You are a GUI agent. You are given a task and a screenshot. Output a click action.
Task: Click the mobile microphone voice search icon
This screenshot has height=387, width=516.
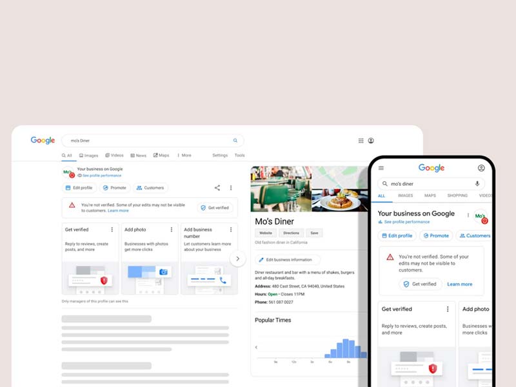pyautogui.click(x=477, y=184)
